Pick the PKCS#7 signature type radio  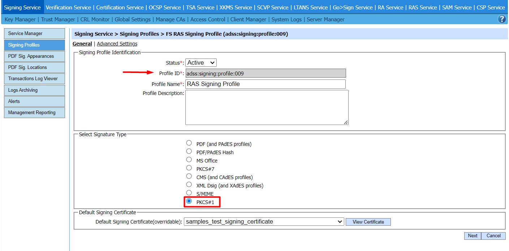pos(189,168)
